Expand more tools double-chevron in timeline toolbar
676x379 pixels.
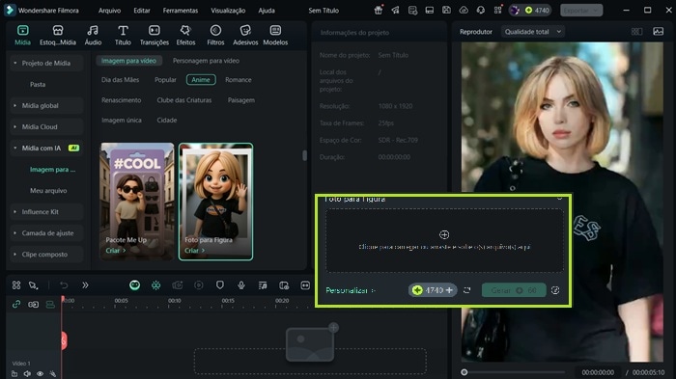pyautogui.click(x=85, y=285)
